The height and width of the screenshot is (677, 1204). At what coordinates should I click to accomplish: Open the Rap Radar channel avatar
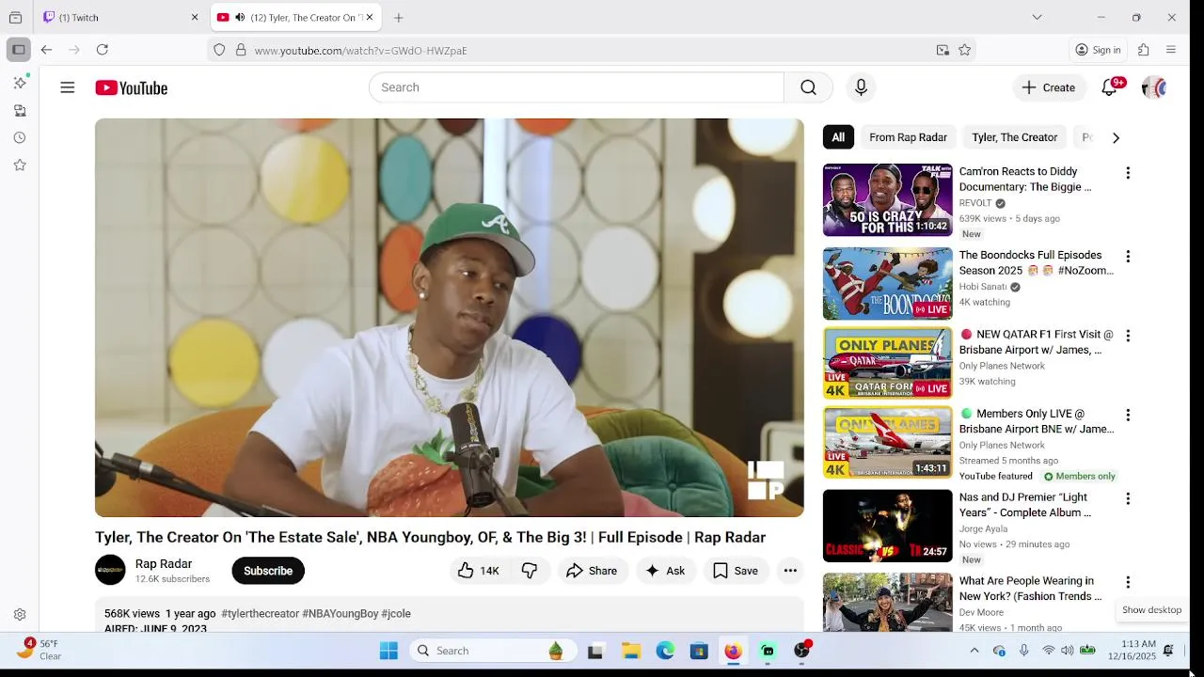point(110,570)
